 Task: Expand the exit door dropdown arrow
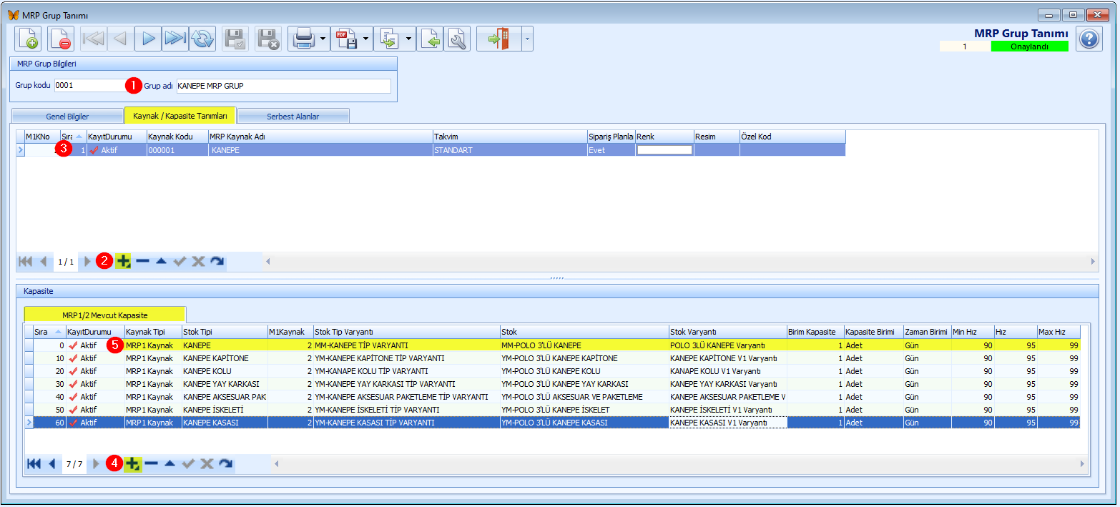tap(528, 39)
